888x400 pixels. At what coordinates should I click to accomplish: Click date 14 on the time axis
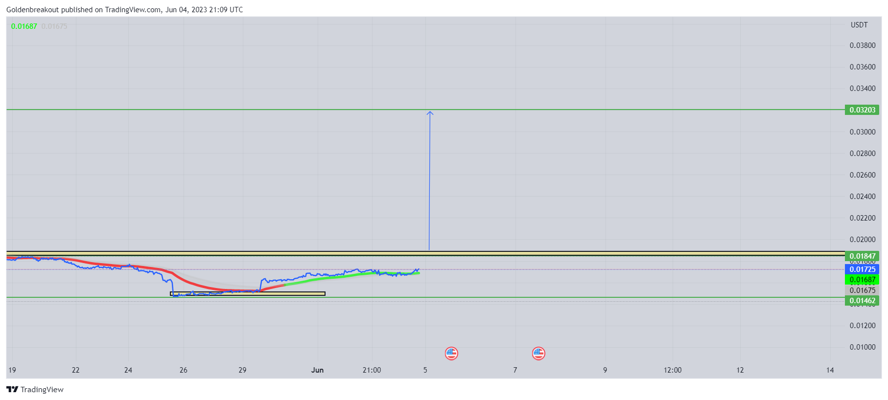click(830, 370)
